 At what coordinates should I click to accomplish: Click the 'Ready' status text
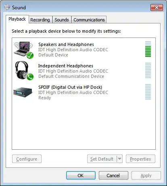(x=45, y=98)
